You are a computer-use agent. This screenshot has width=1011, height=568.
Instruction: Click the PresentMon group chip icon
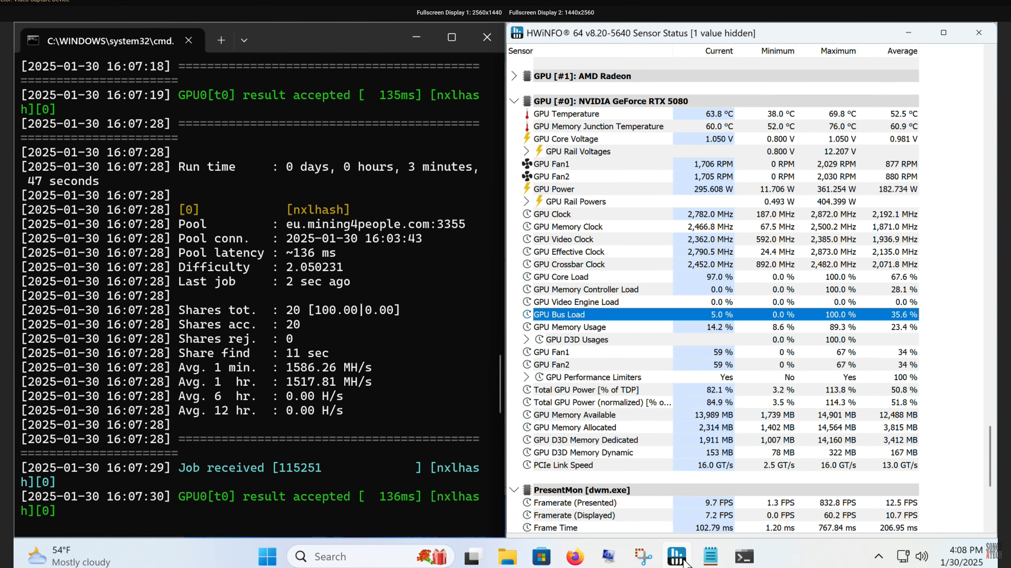pyautogui.click(x=527, y=490)
